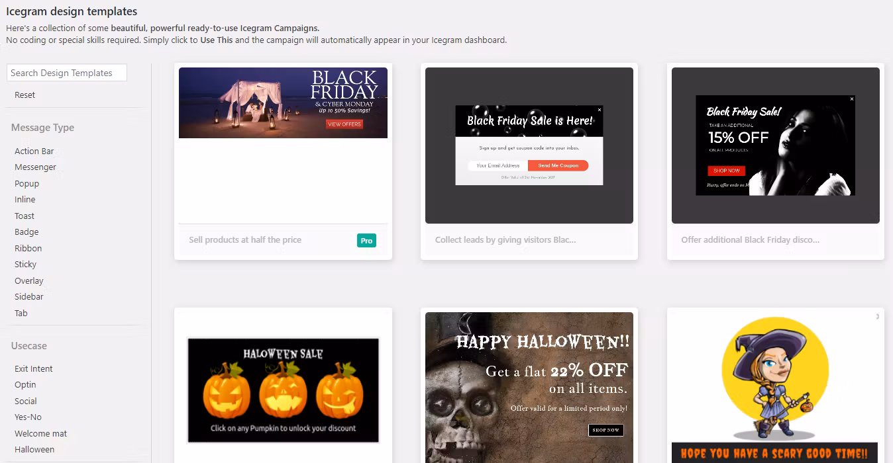
Task: Filter templates by Ribbon type
Action: coord(27,248)
